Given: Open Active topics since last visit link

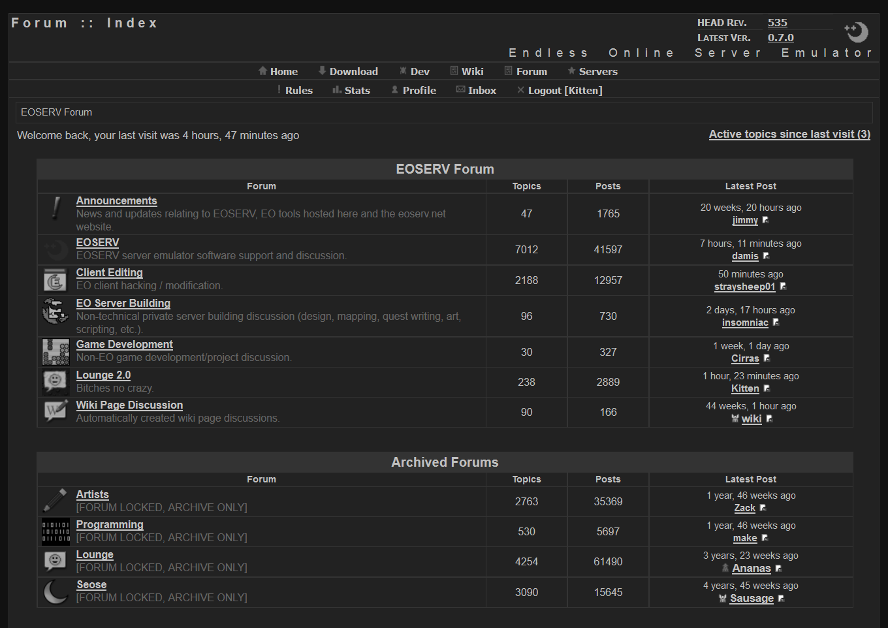Looking at the screenshot, I should 789,134.
